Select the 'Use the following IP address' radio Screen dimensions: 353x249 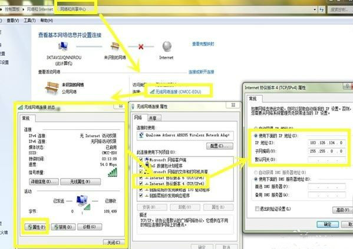[x=256, y=136]
